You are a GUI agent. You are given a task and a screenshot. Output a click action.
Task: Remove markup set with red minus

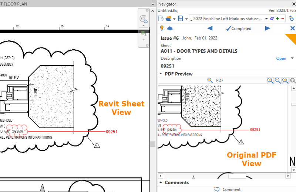click(283, 19)
